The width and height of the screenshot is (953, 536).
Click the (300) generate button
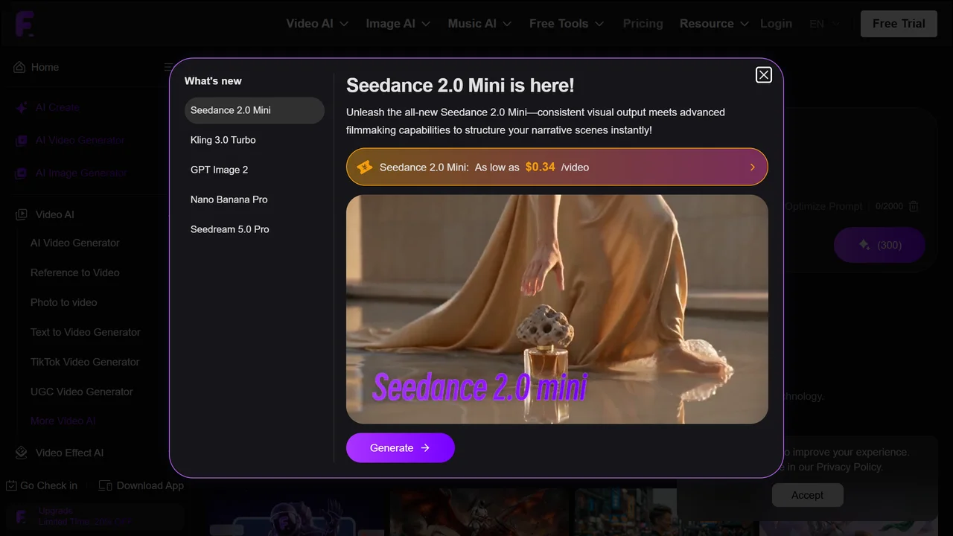(879, 245)
